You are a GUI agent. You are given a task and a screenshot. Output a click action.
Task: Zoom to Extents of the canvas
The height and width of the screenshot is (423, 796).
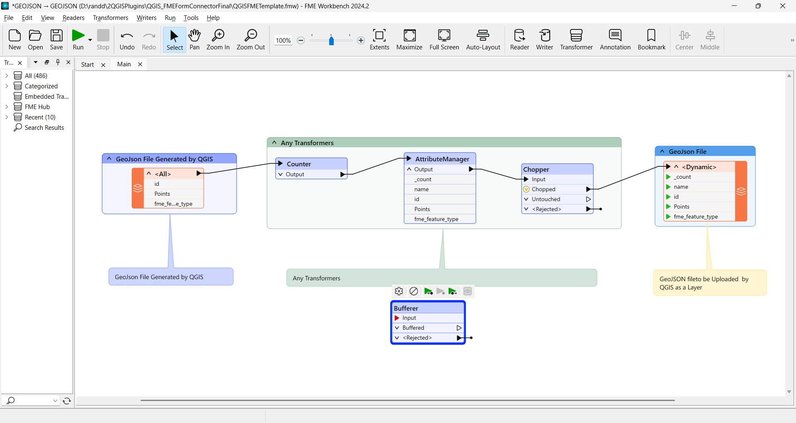click(x=379, y=40)
